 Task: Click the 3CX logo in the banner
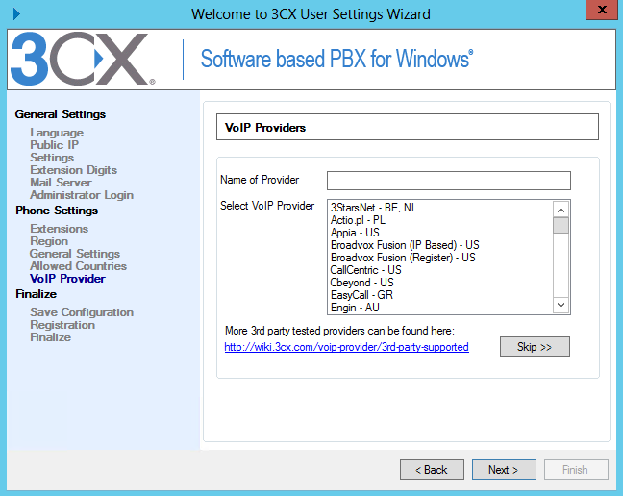[x=83, y=59]
